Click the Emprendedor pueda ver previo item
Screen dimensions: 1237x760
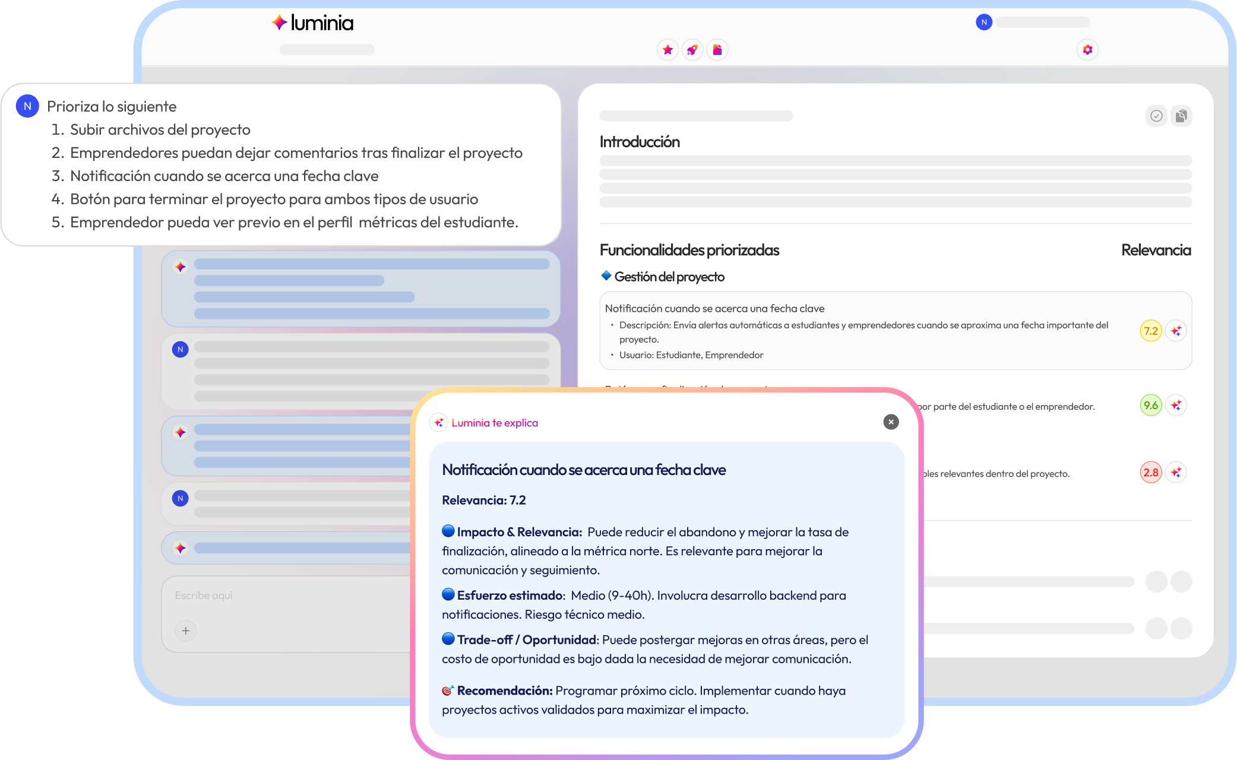(x=294, y=222)
